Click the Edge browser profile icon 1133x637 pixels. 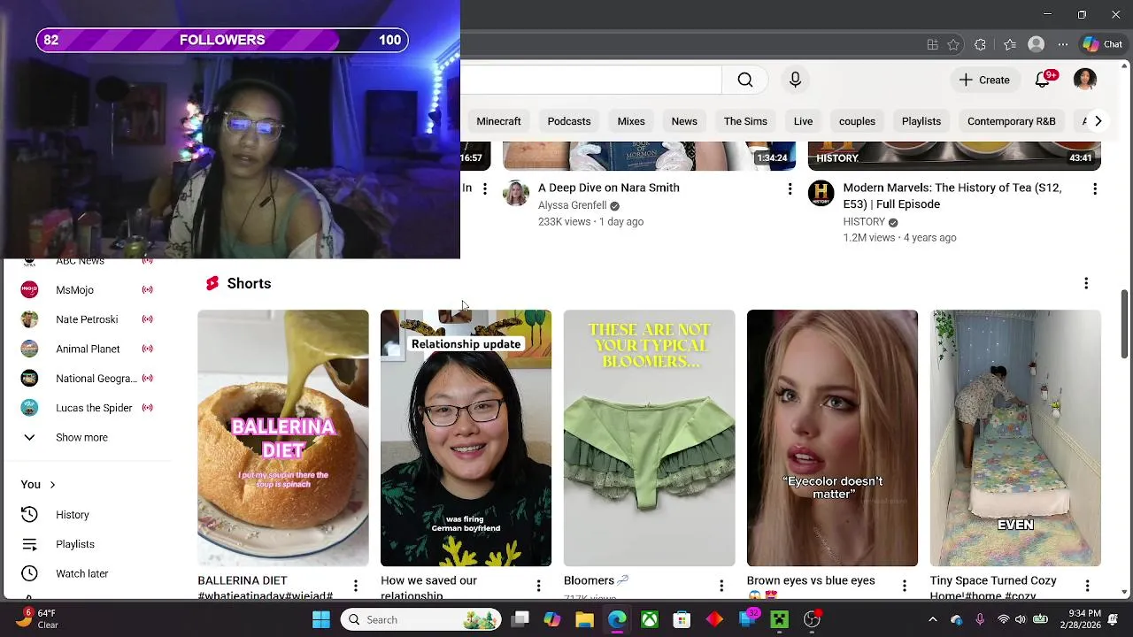coord(1036,44)
